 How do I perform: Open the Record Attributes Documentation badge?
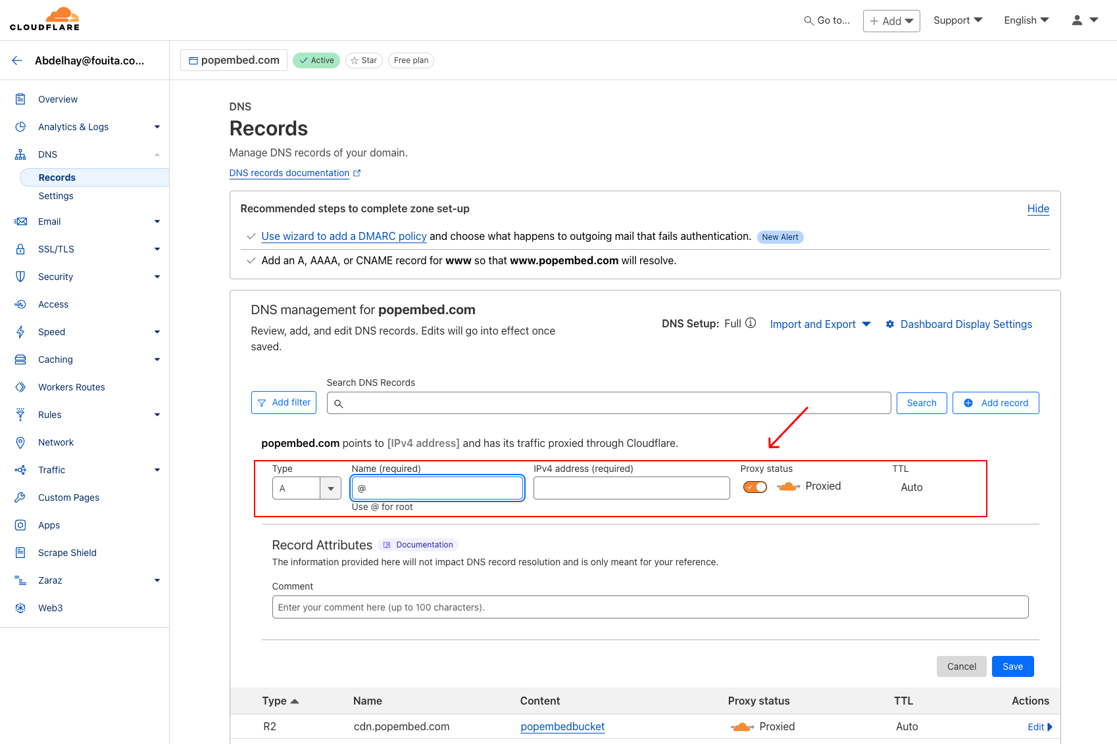point(418,545)
